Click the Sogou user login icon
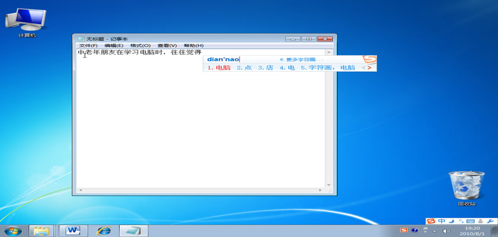Viewport: 498px width, 237px height. pyautogui.click(x=480, y=221)
